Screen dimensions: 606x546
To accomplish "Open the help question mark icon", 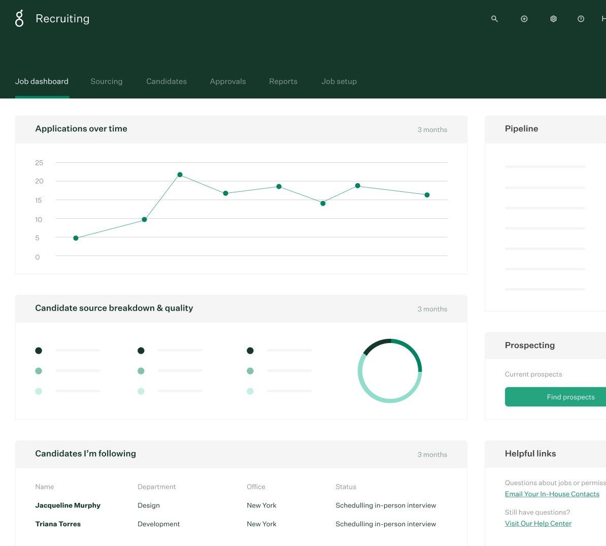I will click(581, 19).
